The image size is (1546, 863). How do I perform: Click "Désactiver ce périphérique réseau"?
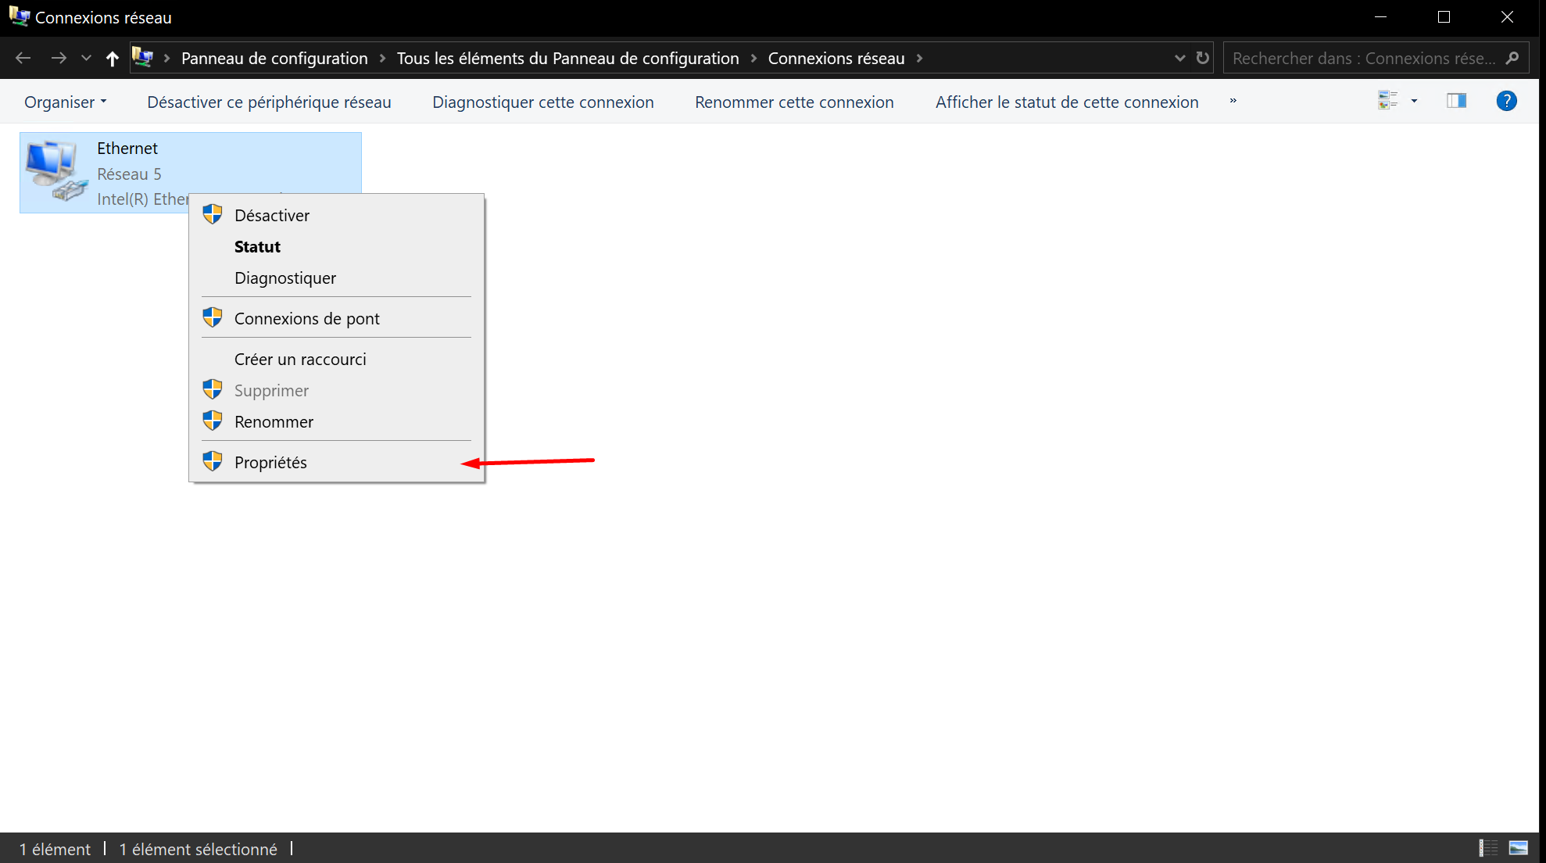[x=269, y=102]
